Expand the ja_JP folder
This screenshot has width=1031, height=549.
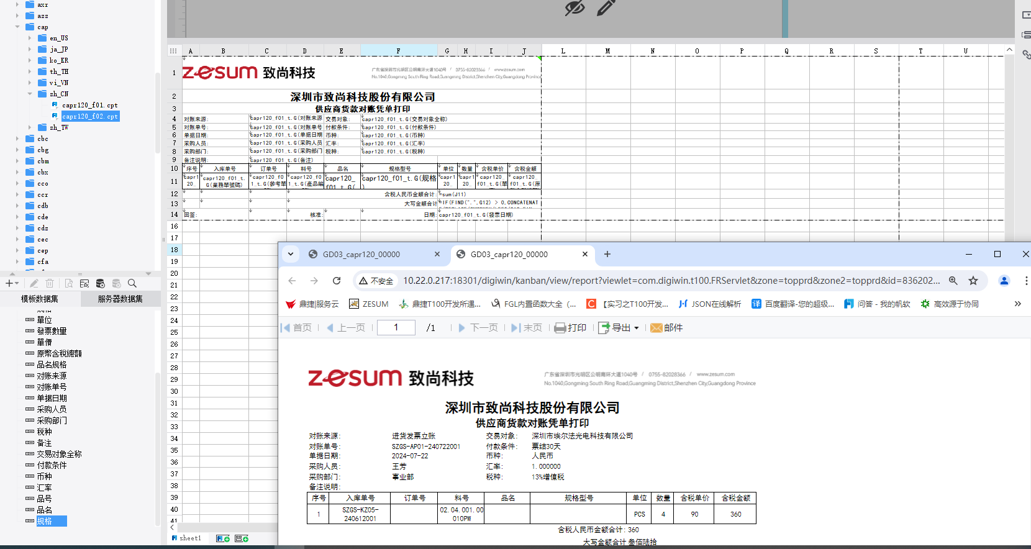point(30,49)
